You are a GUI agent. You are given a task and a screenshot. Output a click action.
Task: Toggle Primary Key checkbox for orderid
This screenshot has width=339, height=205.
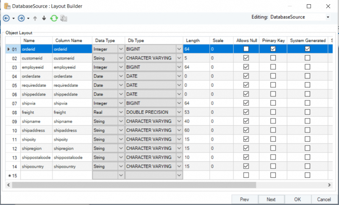click(273, 49)
